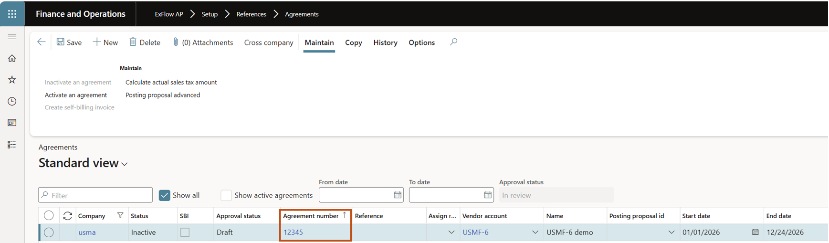The image size is (829, 243).
Task: Go to Home from the sidebar
Action: tap(12, 58)
